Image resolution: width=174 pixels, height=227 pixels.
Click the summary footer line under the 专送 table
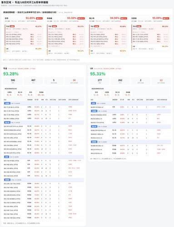coord(22,223)
